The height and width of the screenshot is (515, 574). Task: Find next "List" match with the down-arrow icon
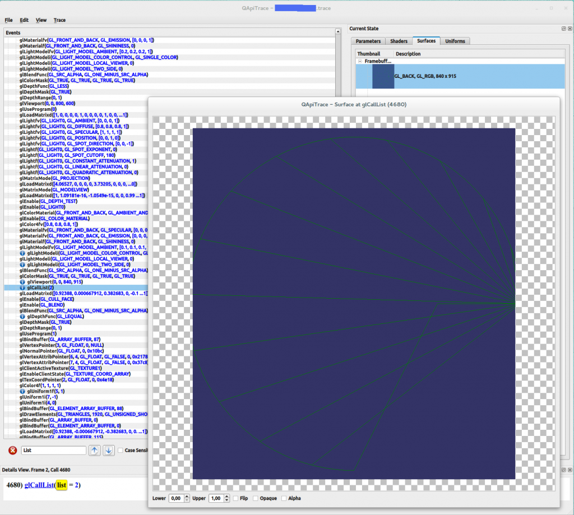(108, 450)
